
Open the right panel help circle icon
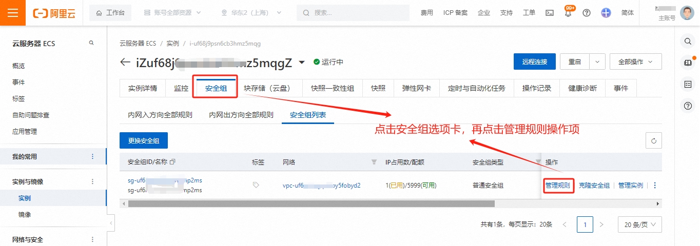[x=688, y=106]
